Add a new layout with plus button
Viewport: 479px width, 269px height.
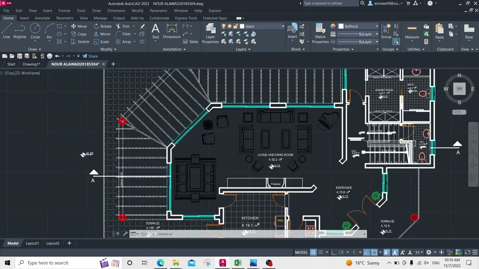tap(69, 243)
